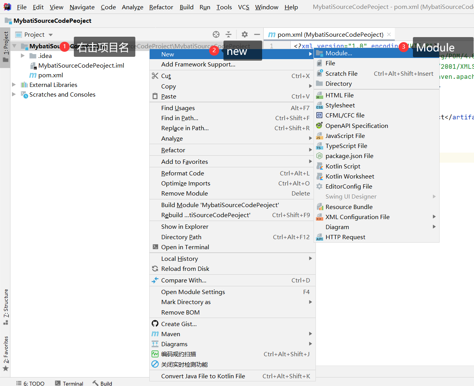Screen dimensions: 474x386
Task: Select Optimize Imports
Action: (x=232, y=184)
